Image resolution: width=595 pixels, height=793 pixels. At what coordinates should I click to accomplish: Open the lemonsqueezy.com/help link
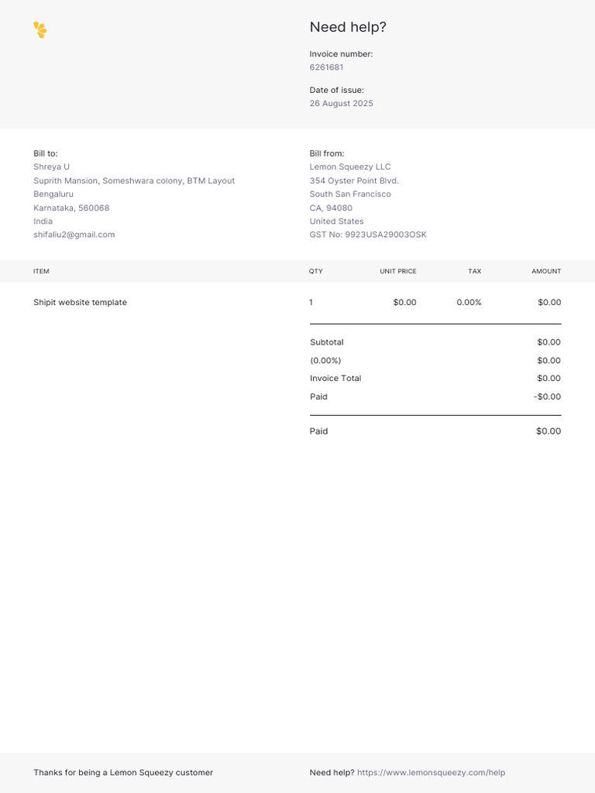point(431,773)
